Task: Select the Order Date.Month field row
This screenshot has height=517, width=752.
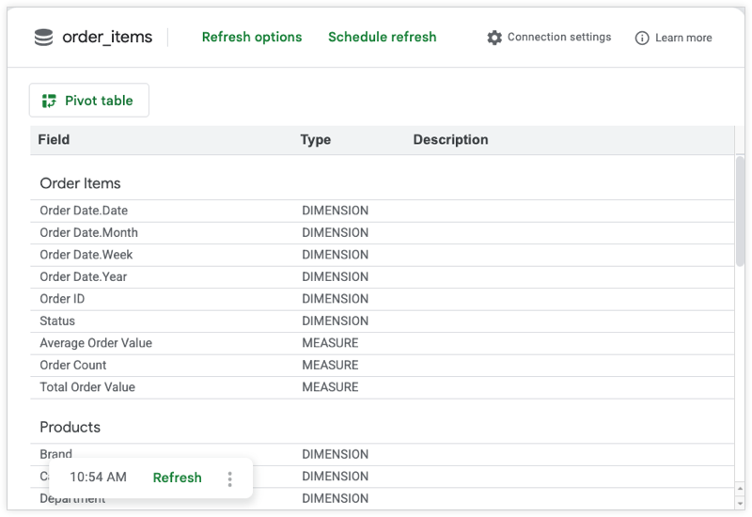Action: 88,232
